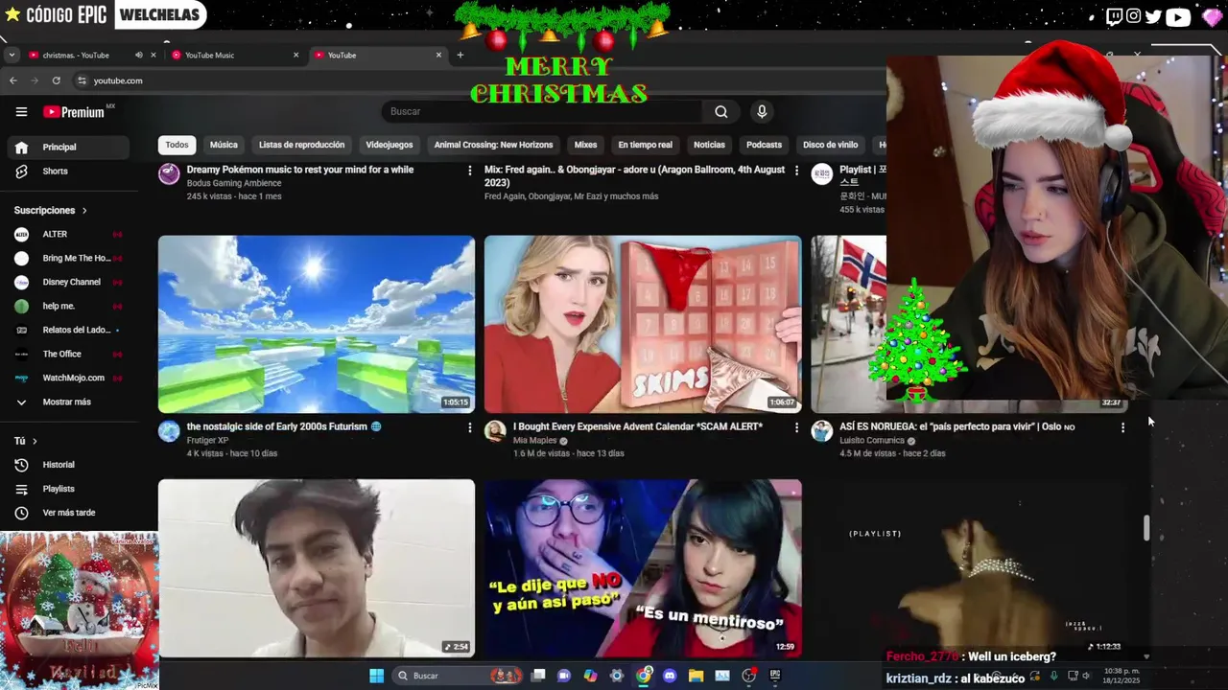
Task: Expand Mostrar más subscriptions
Action: (67, 402)
